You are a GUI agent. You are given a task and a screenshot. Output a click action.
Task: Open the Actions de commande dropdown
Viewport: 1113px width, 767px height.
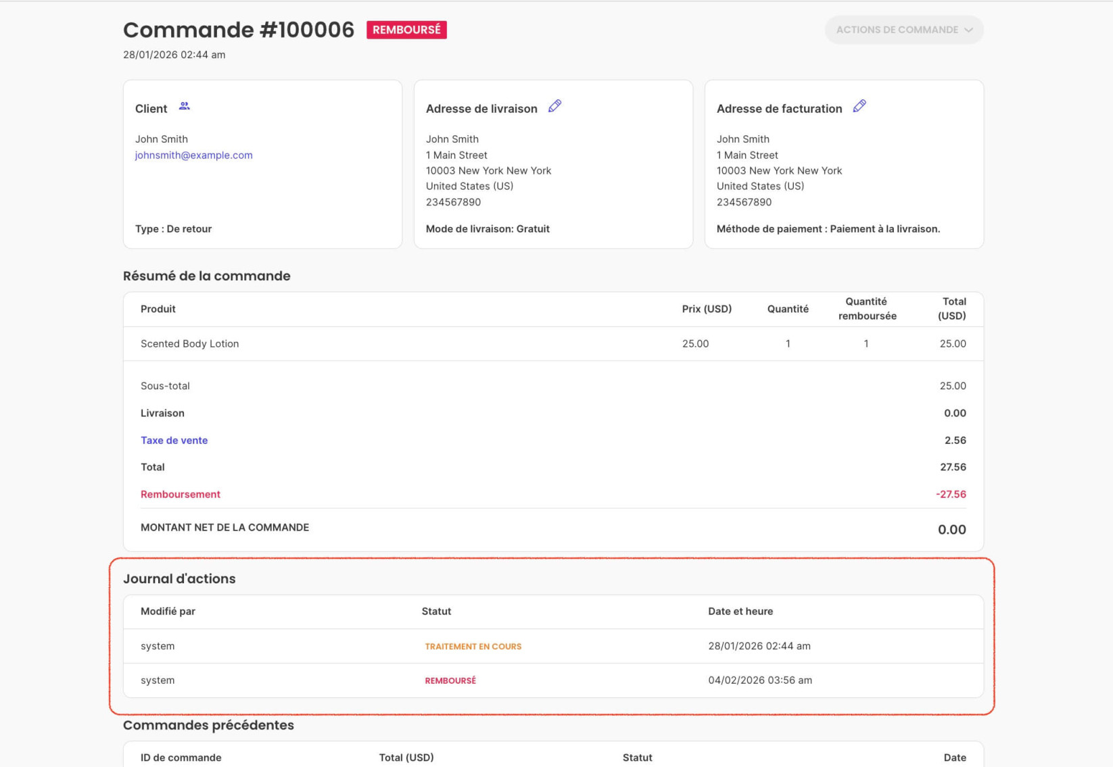click(x=904, y=30)
